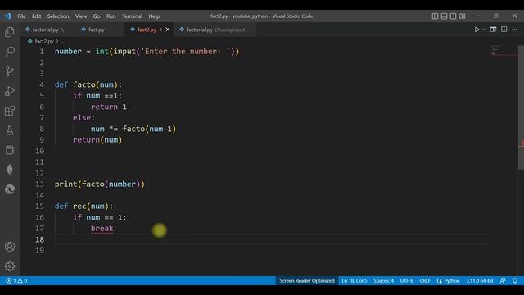Screen dimensions: 524x295
Task: Open the Source Control view
Action: coord(10,71)
